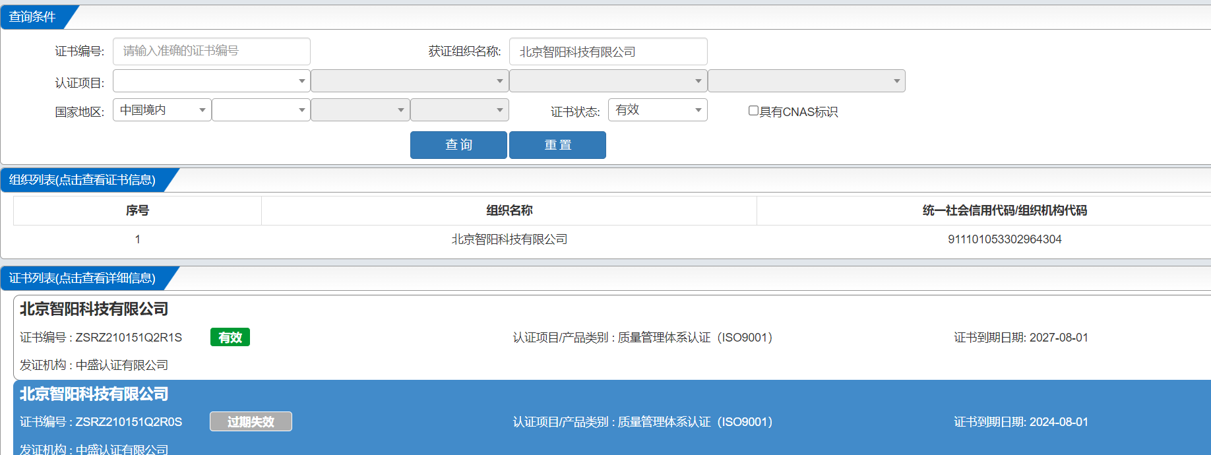Screen dimensions: 1211x455
Task: Click certificate number ZSRZ210151Q2R0S
Action: pyautogui.click(x=129, y=422)
